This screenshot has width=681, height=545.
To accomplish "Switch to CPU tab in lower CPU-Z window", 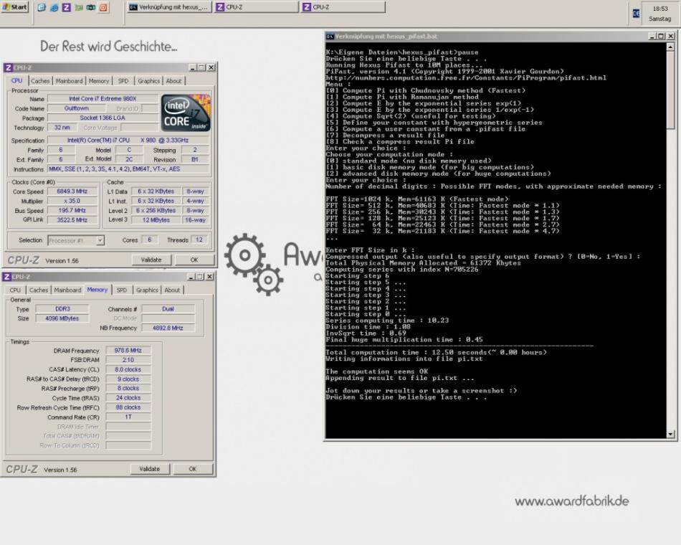I will (15, 290).
